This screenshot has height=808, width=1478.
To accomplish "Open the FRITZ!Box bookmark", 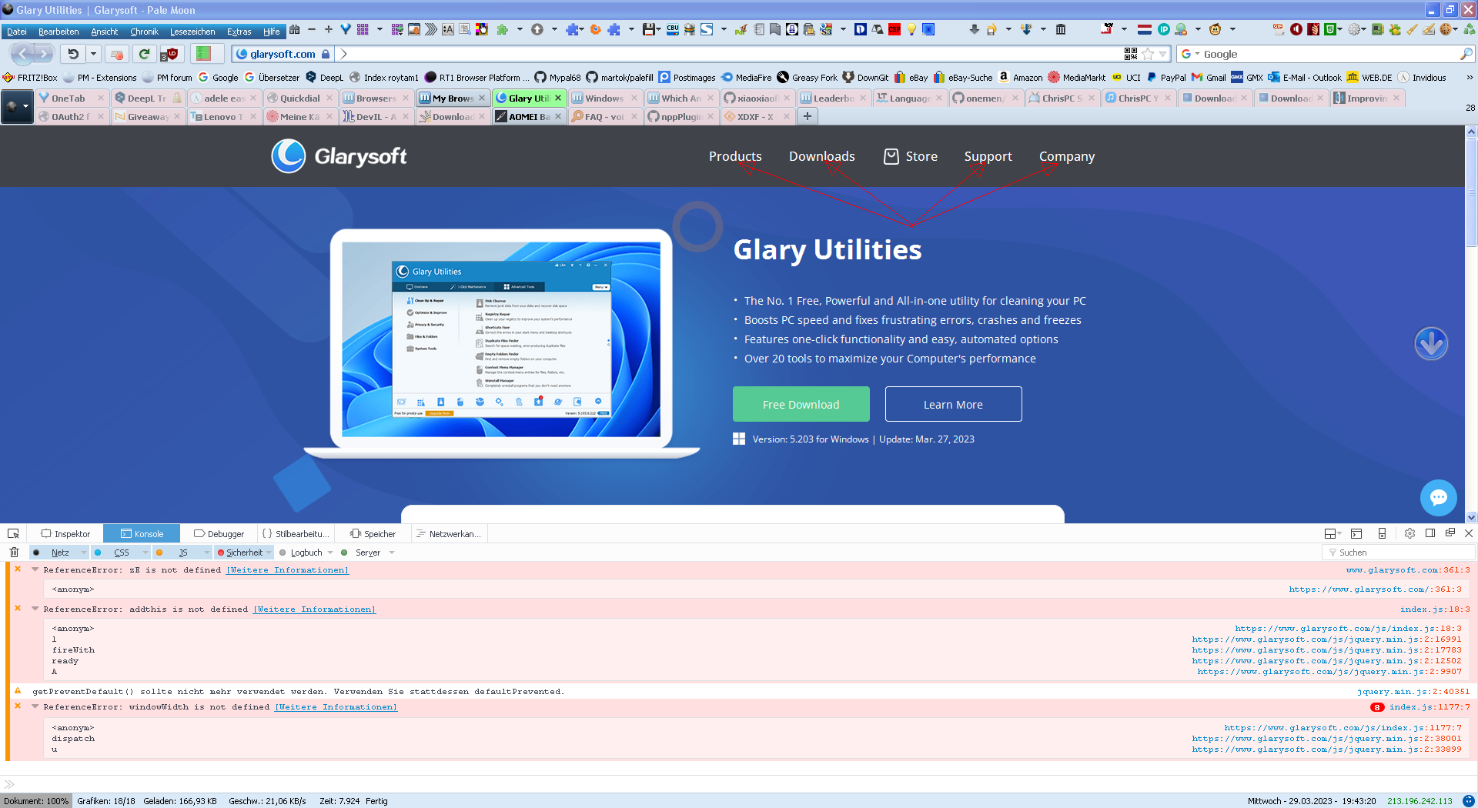I will tap(30, 78).
